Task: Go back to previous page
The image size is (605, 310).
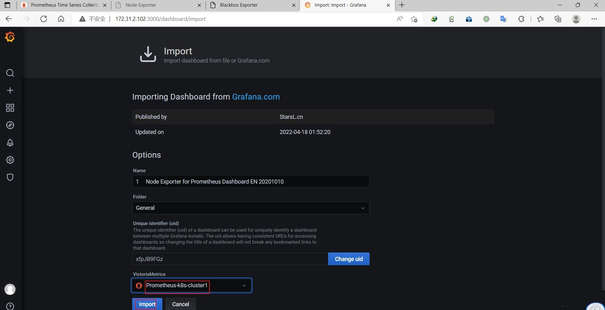Action: coord(9,19)
